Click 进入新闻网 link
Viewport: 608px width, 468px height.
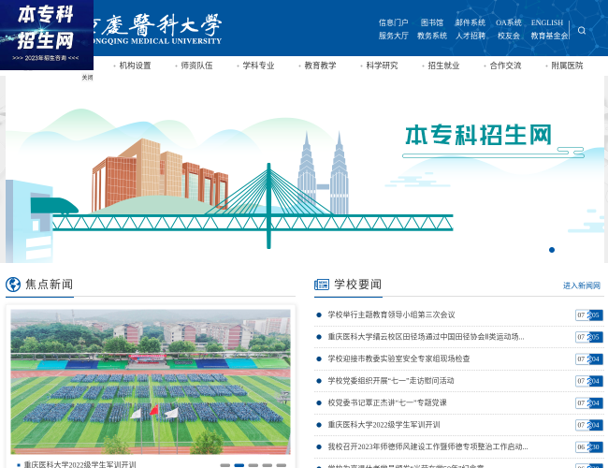click(582, 285)
